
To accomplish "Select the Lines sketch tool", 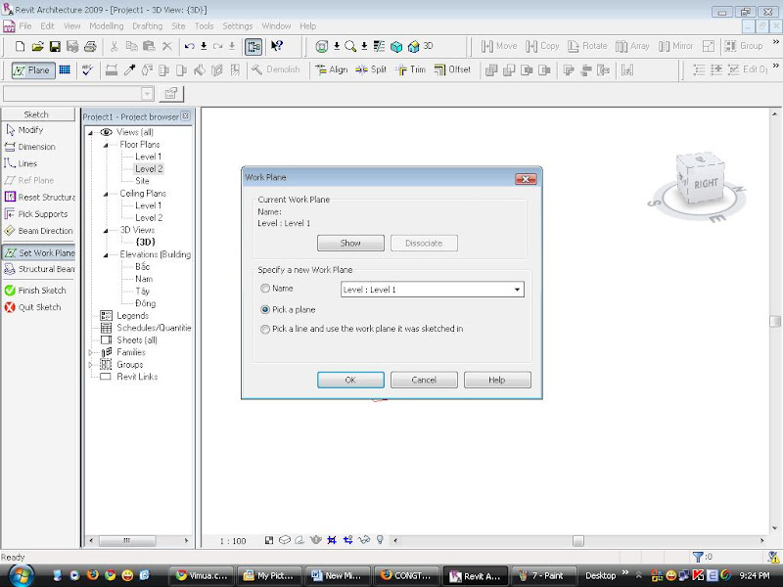I will 21,163.
